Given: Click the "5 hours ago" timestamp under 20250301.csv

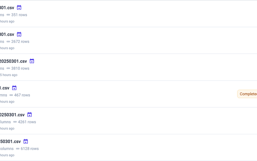Looking at the screenshot, I should coord(9,75).
